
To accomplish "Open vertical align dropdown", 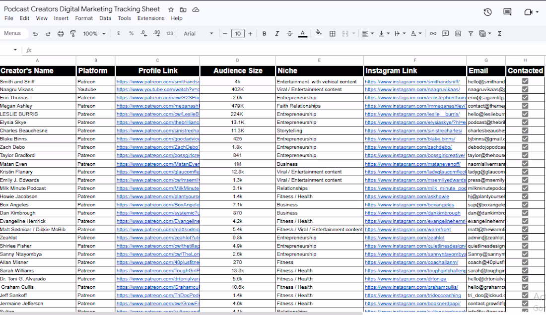I will 384,33.
